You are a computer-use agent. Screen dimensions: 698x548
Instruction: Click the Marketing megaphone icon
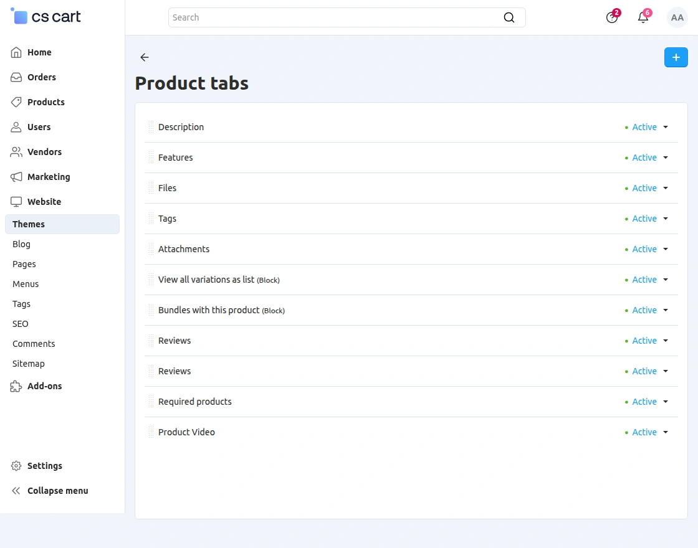pos(16,177)
